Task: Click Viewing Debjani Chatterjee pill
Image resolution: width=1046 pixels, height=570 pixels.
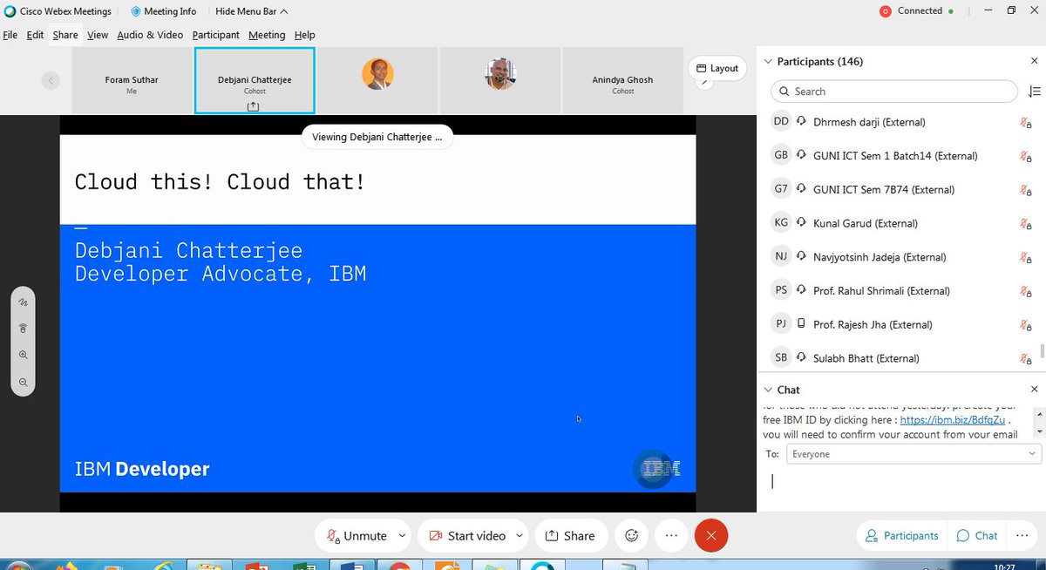Action: tap(377, 137)
